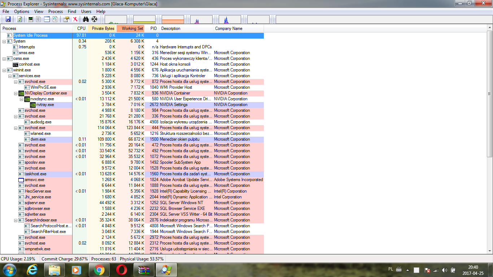Open the View menu
Viewport: 493px width, 277px height.
pos(39,12)
